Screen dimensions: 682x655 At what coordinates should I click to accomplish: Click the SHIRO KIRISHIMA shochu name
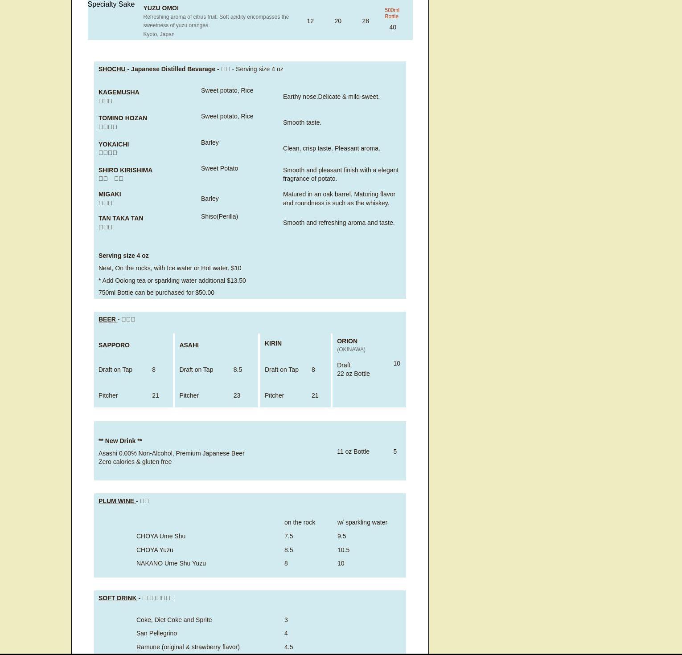(126, 170)
